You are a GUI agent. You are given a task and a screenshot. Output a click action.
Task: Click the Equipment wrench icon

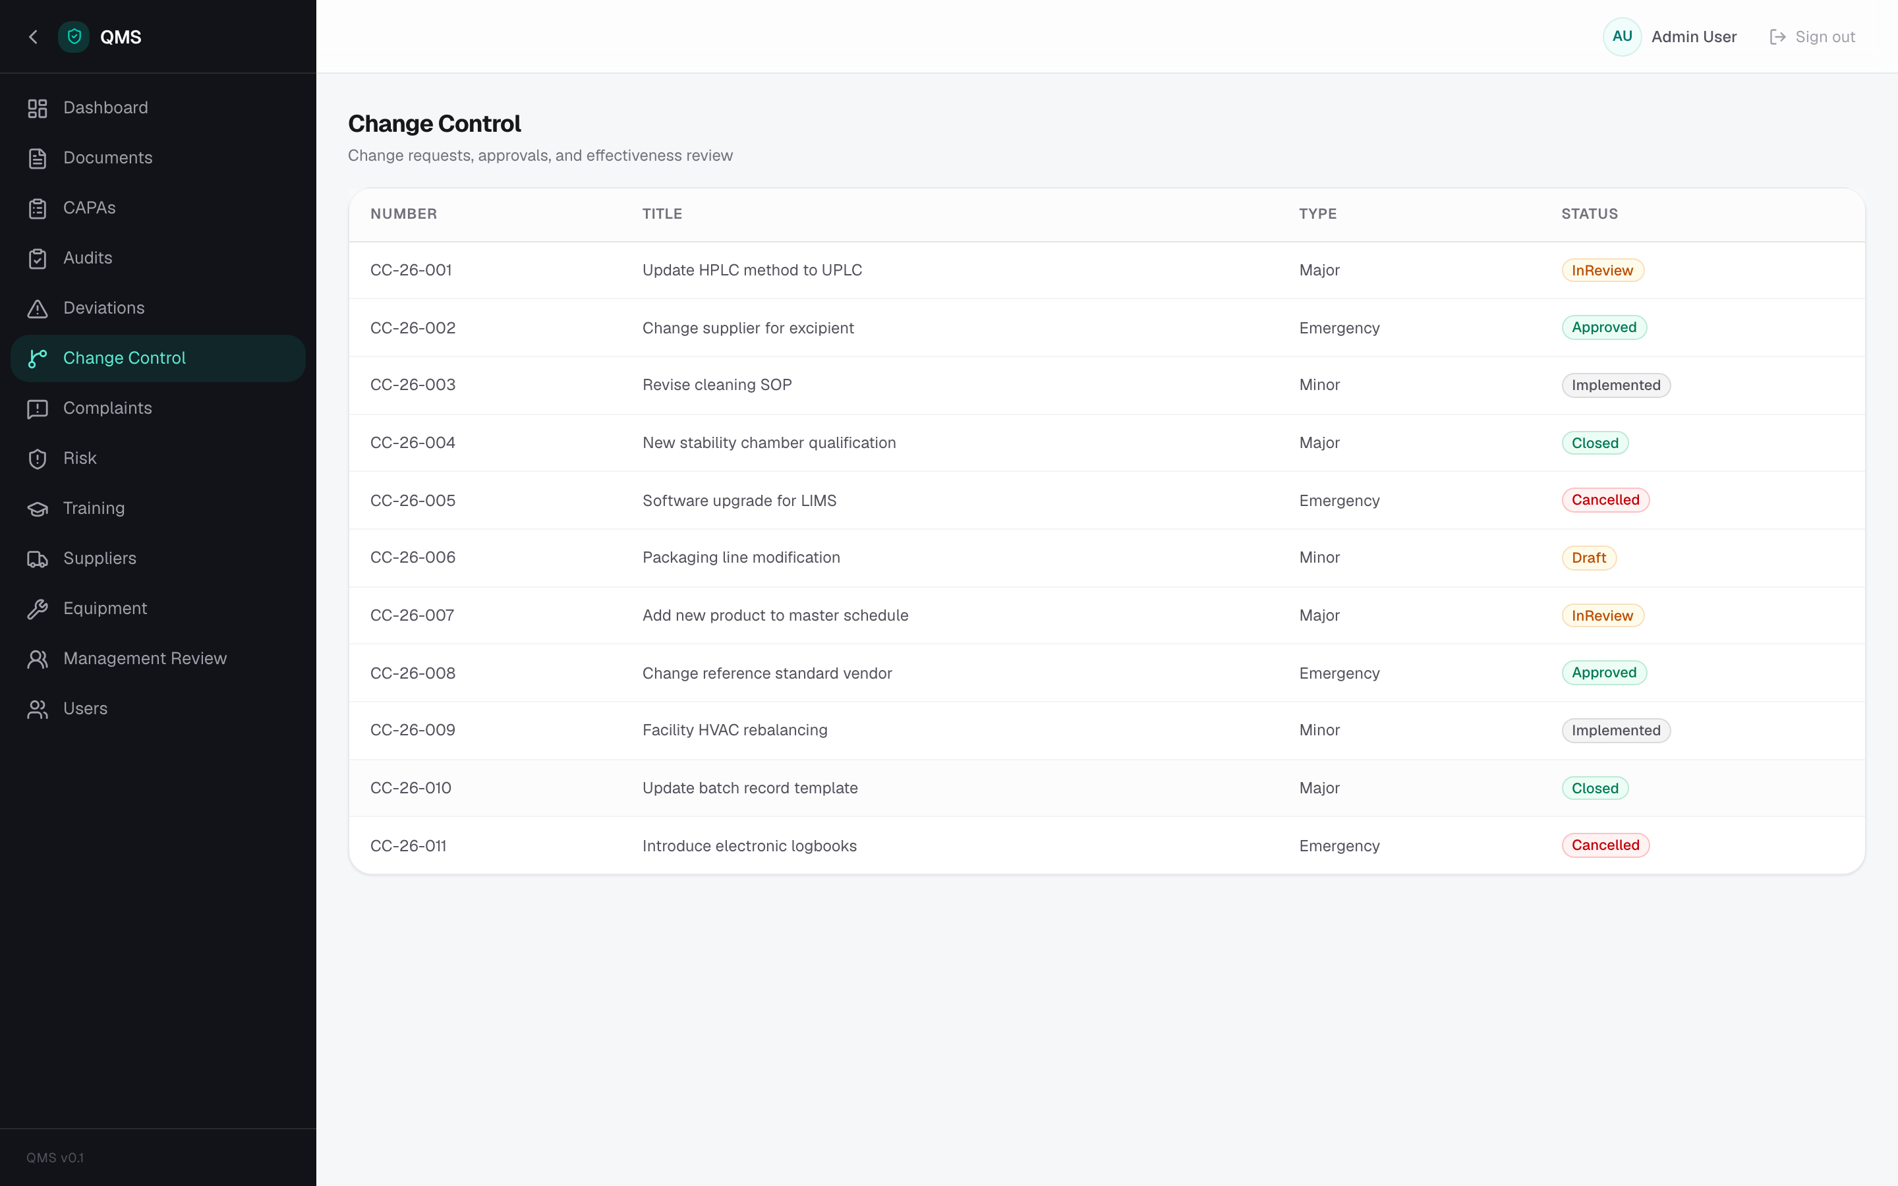point(38,609)
